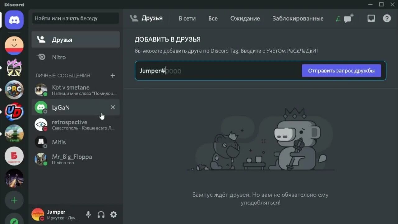Open the night city server icon
This screenshot has width=398, height=224.
[14, 178]
